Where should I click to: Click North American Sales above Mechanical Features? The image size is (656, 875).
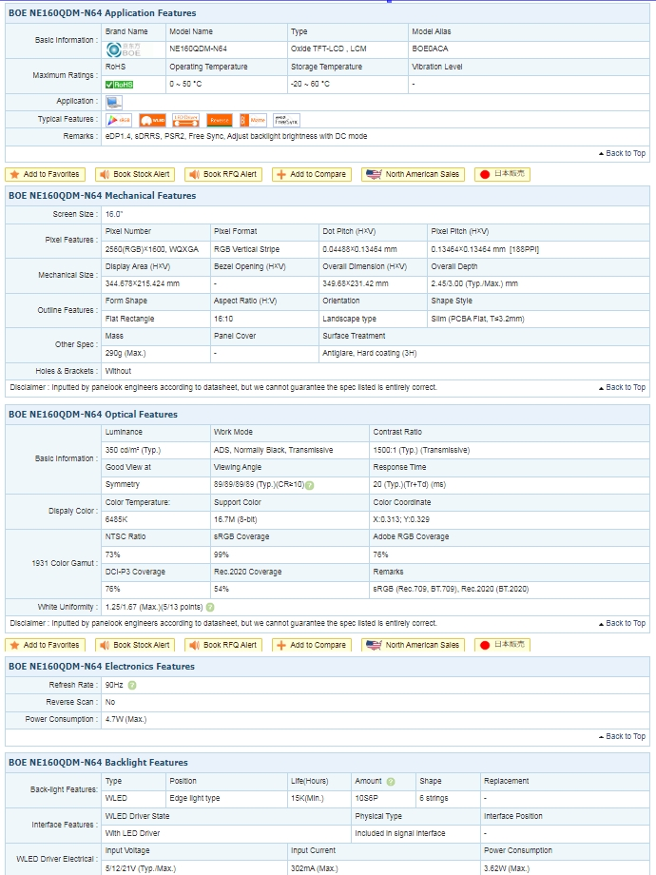413,175
